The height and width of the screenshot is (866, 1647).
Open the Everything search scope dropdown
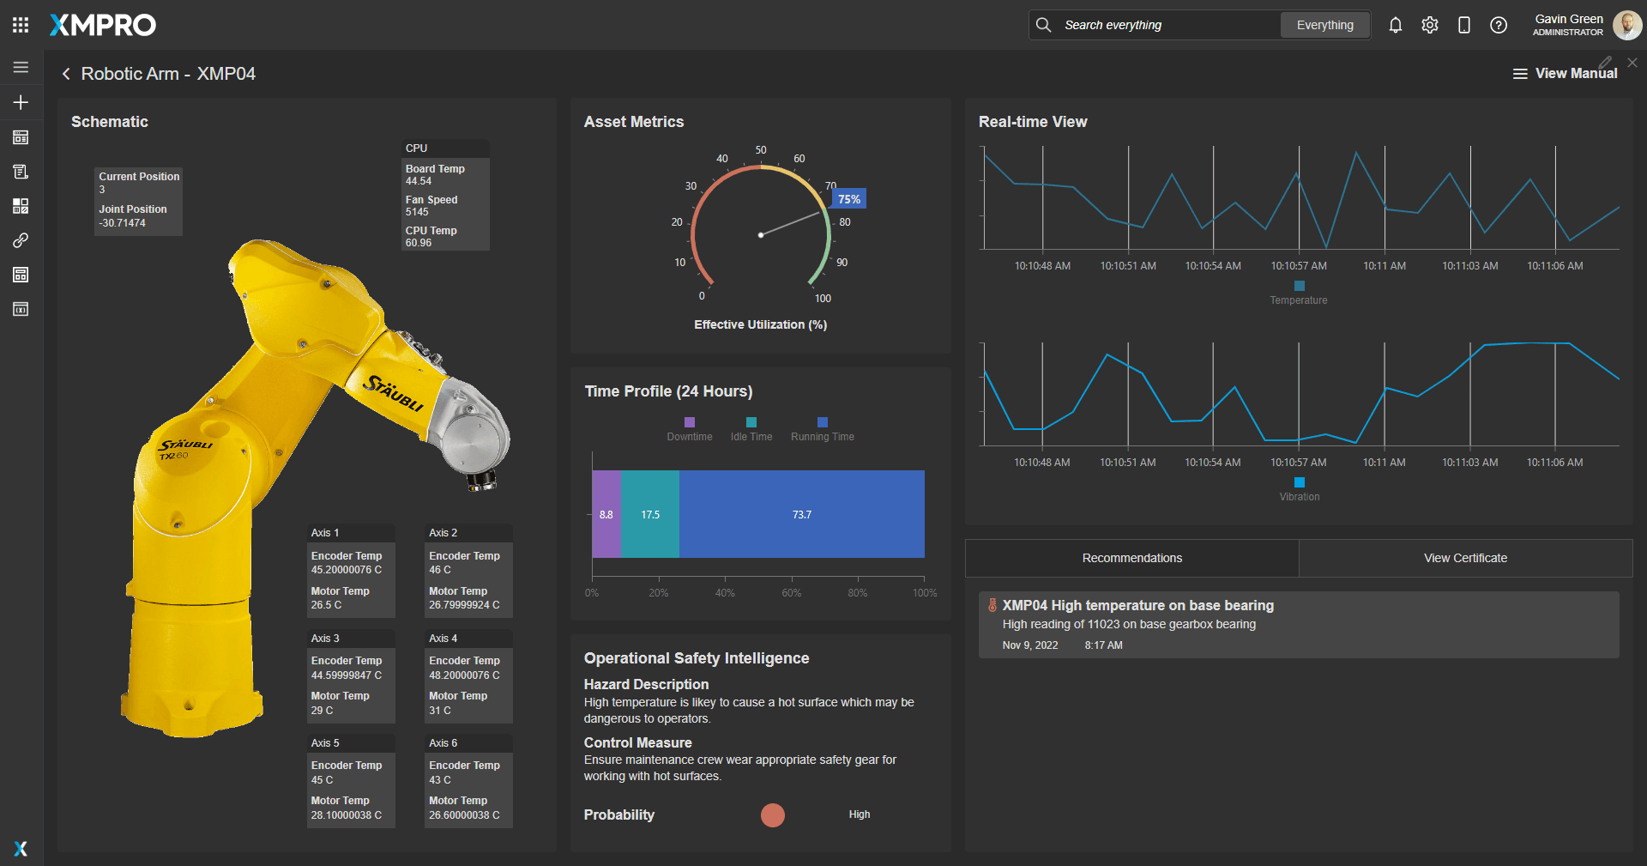pos(1324,25)
